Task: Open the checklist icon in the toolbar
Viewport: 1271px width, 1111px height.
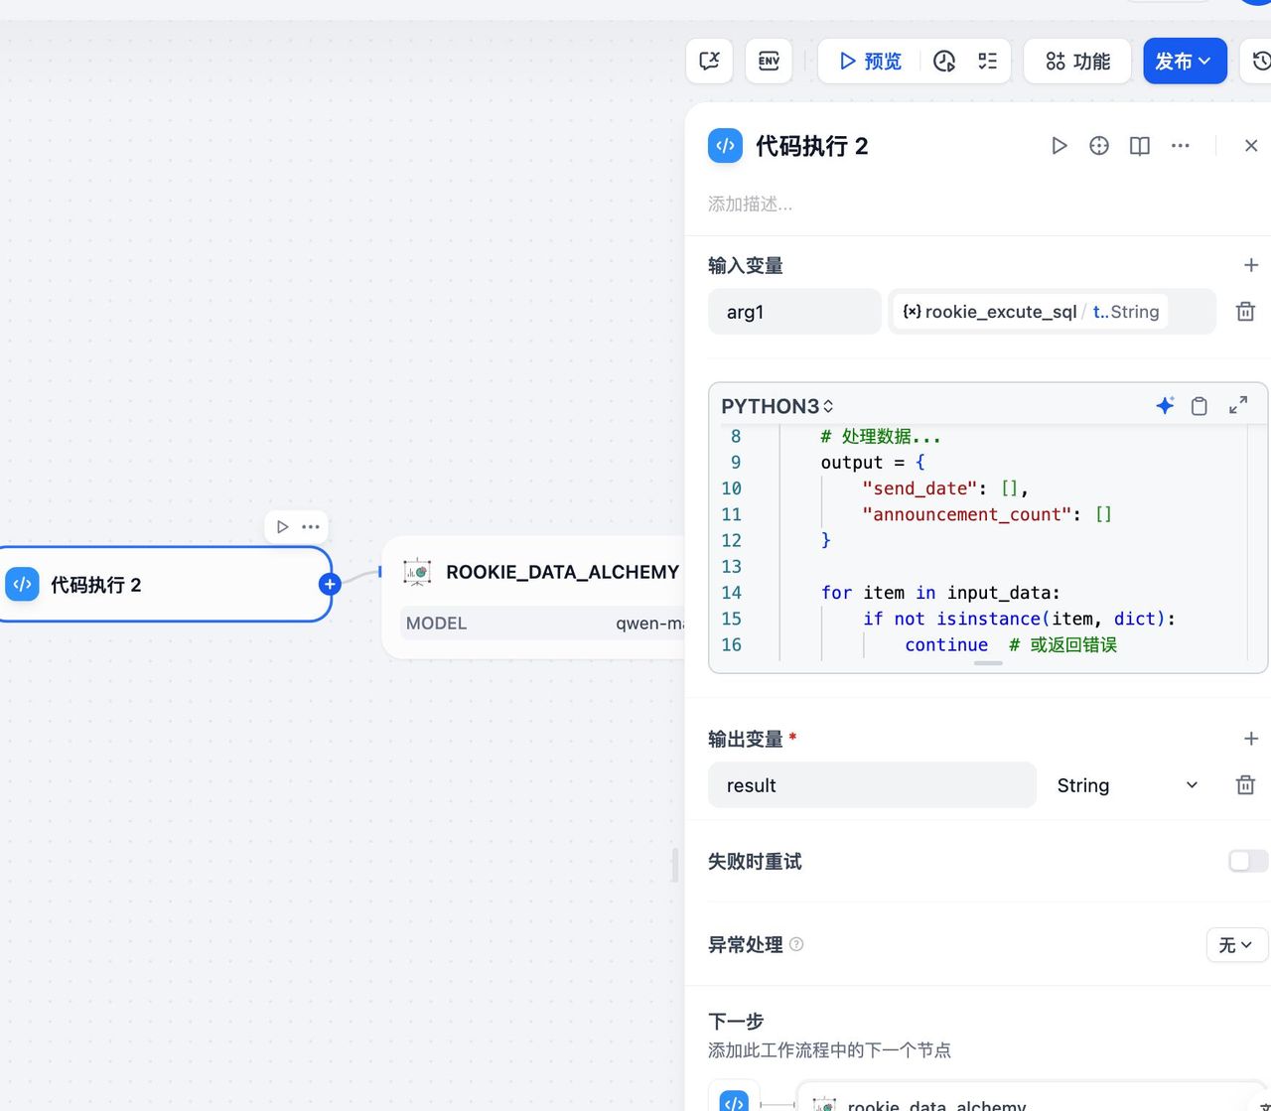Action: (x=987, y=62)
